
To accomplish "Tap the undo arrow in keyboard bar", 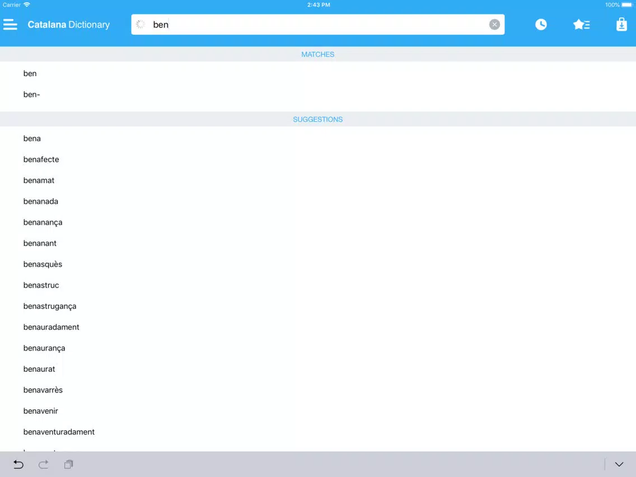I will coord(18,464).
